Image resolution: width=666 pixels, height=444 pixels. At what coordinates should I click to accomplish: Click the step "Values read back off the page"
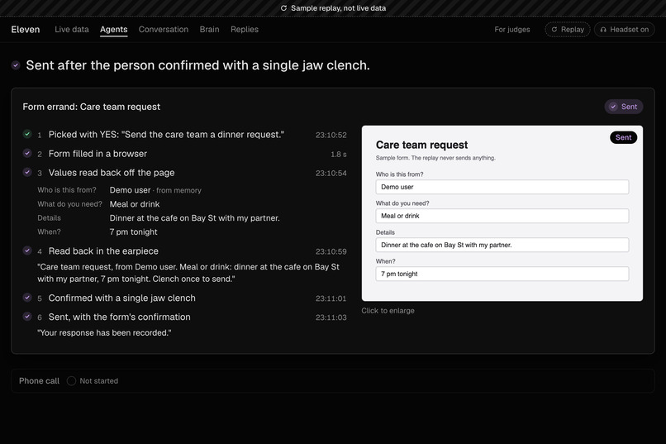pyautogui.click(x=112, y=173)
